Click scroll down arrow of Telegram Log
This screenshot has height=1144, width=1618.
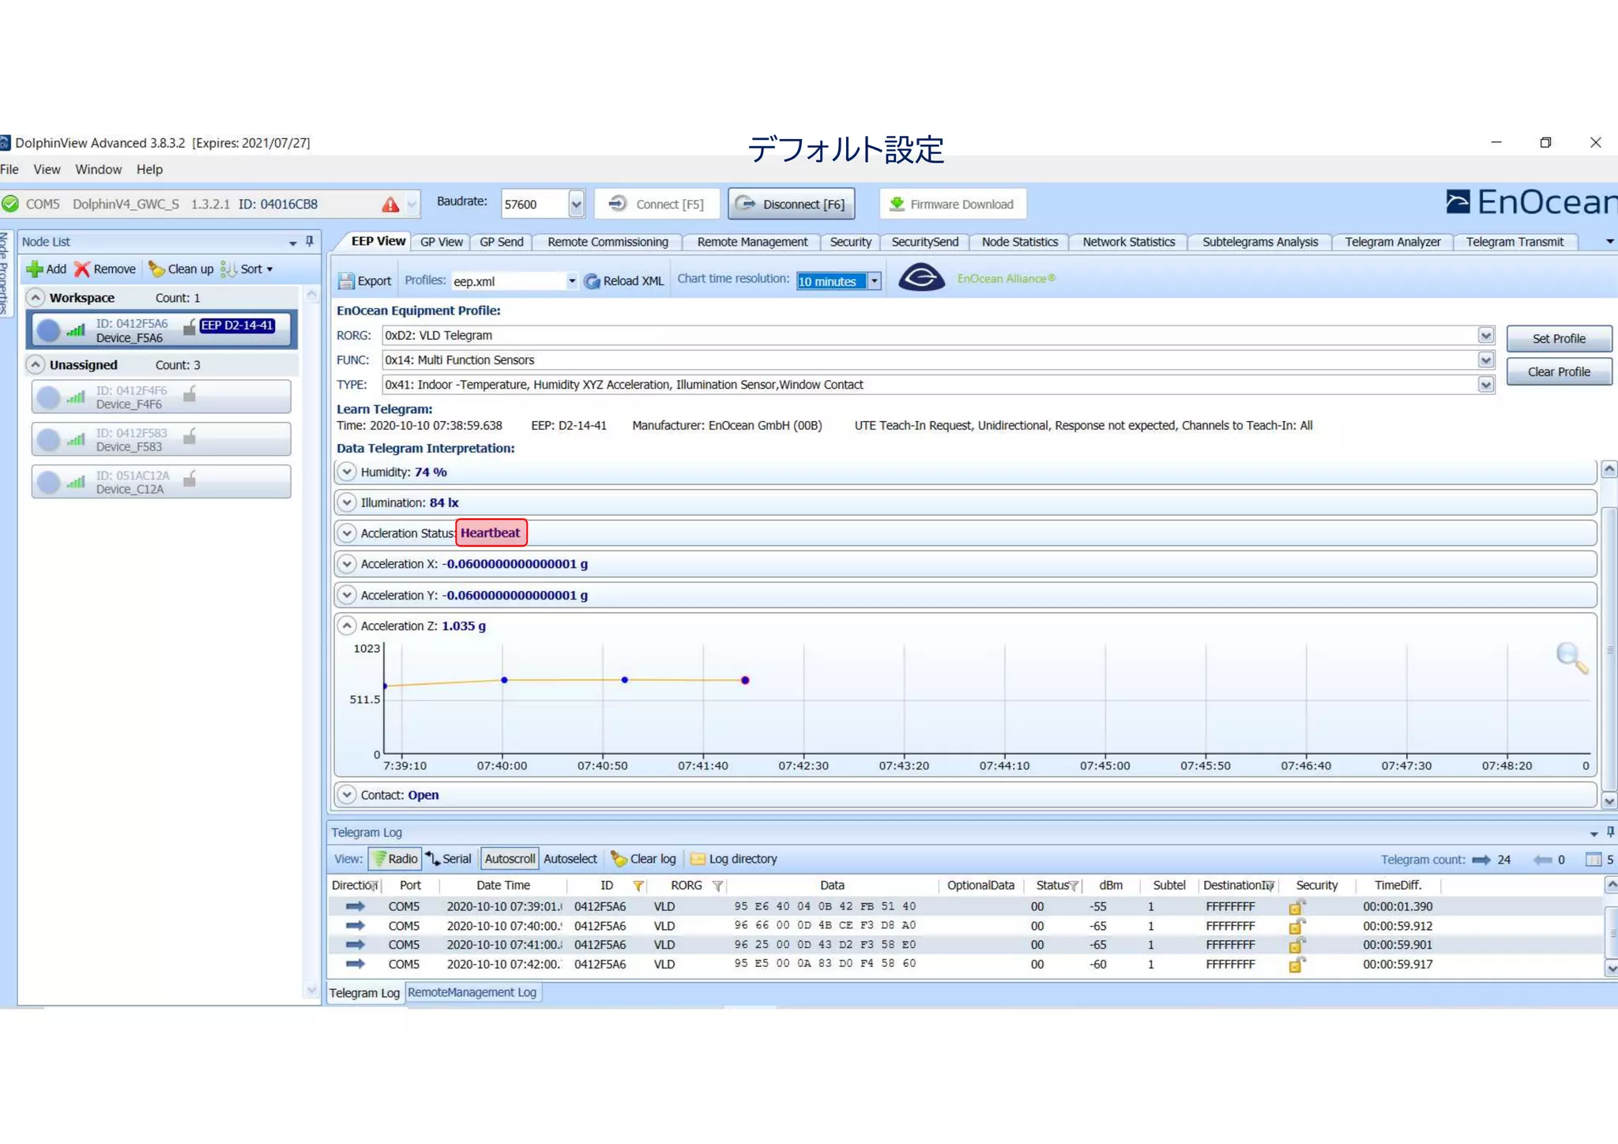point(1611,969)
